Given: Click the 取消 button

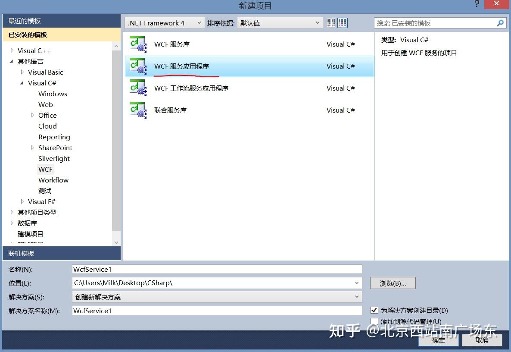Looking at the screenshot, I should click(x=482, y=340).
